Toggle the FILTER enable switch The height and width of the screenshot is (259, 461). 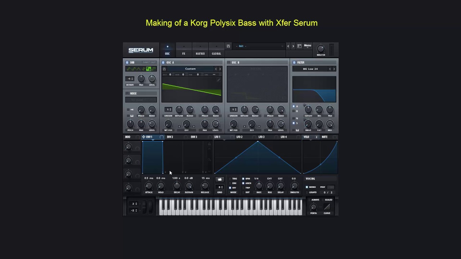click(294, 62)
